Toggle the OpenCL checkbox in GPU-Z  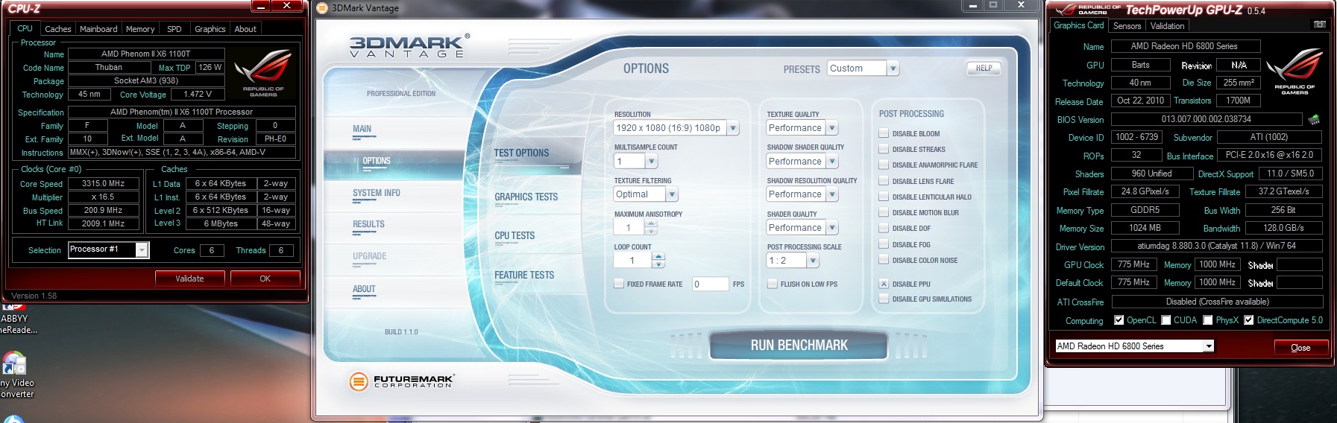pos(1119,320)
